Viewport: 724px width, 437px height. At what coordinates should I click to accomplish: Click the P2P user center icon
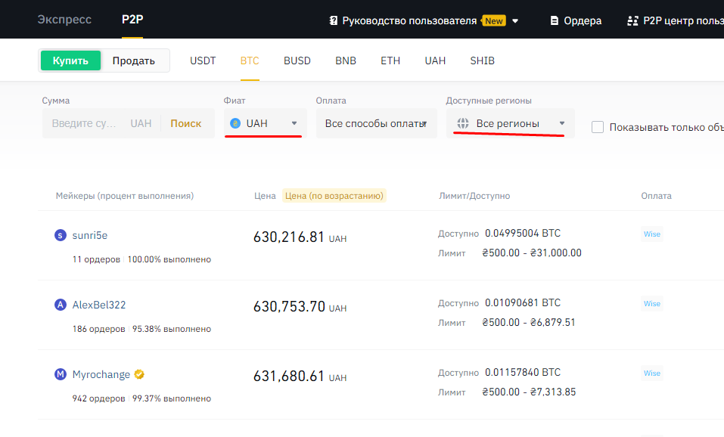(x=632, y=20)
